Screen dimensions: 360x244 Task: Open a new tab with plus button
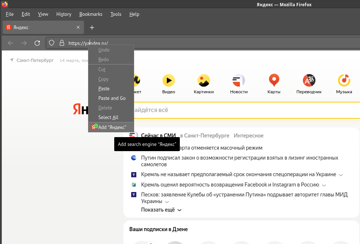pos(92,28)
